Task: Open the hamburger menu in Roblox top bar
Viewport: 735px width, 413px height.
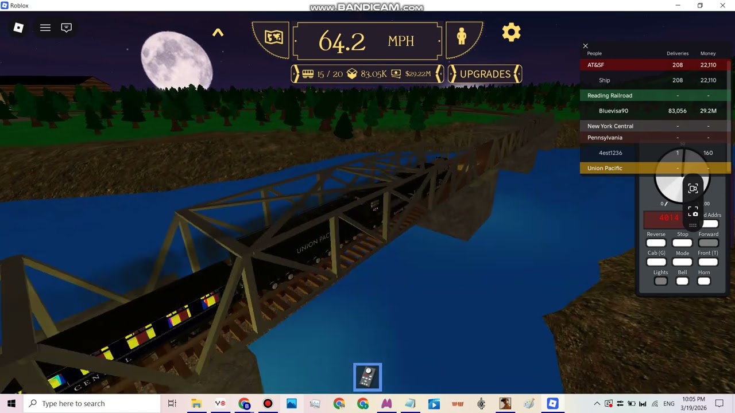Action: pos(45,28)
